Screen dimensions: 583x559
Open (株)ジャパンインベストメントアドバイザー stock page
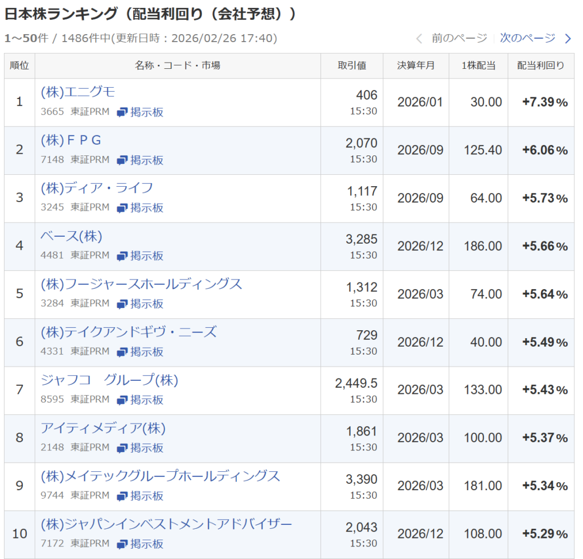click(x=166, y=524)
